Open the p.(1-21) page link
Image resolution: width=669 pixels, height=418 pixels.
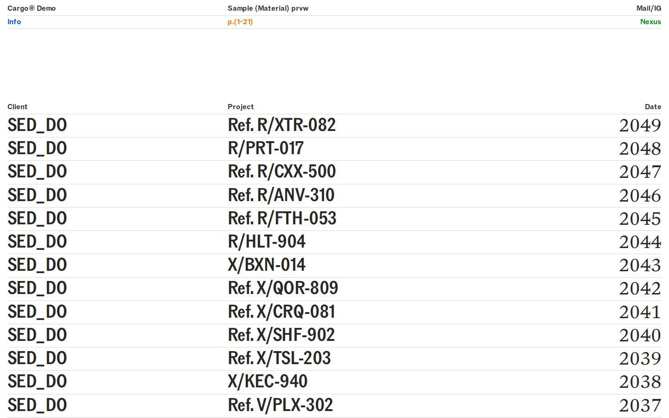point(240,22)
